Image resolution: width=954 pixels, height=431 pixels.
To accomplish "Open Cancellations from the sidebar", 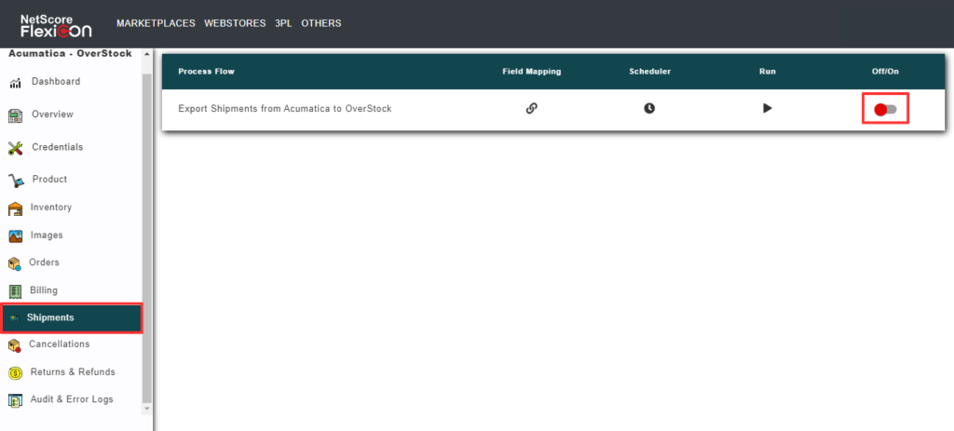I will click(x=59, y=344).
